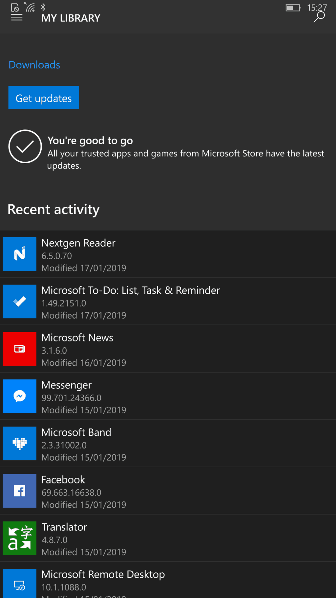Click the 'You're good to go' heading
336x598 pixels.
point(90,141)
